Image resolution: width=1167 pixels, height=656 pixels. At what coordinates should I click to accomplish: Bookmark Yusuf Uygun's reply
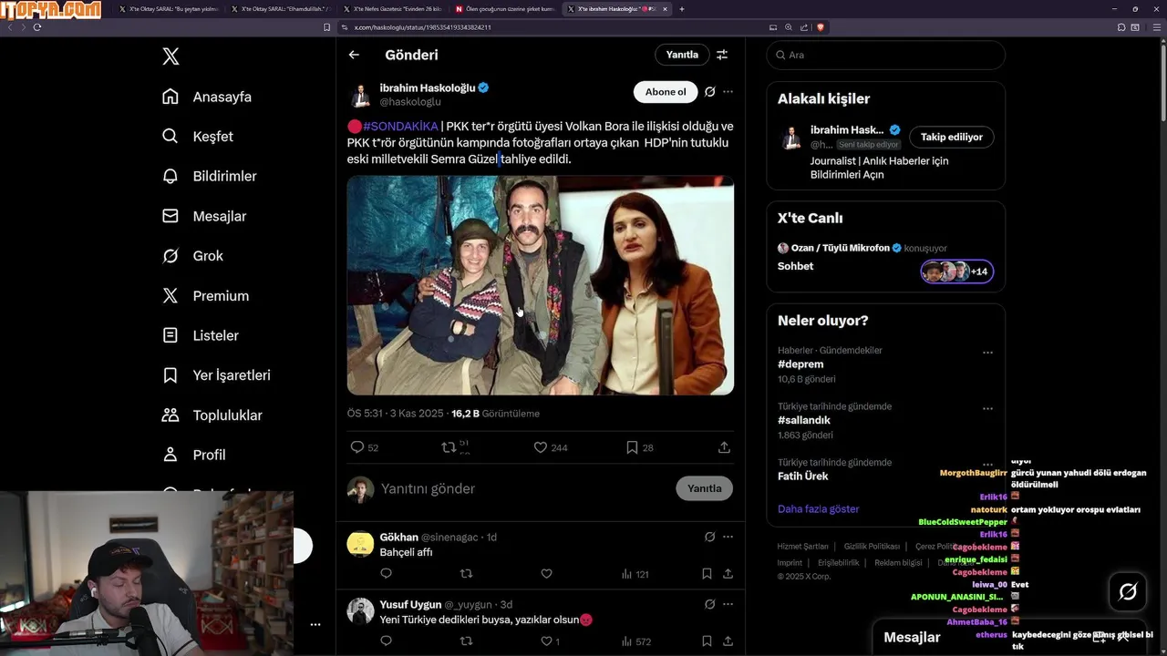(707, 641)
